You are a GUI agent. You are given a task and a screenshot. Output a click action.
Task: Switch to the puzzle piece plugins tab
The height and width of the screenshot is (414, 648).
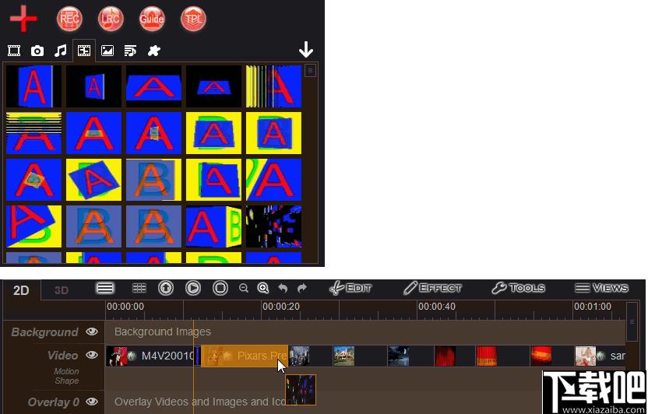tap(153, 51)
